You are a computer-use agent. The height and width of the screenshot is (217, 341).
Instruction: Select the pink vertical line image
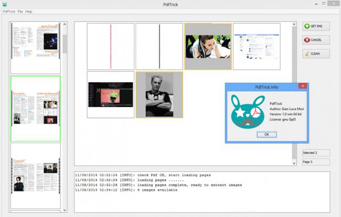(111, 47)
